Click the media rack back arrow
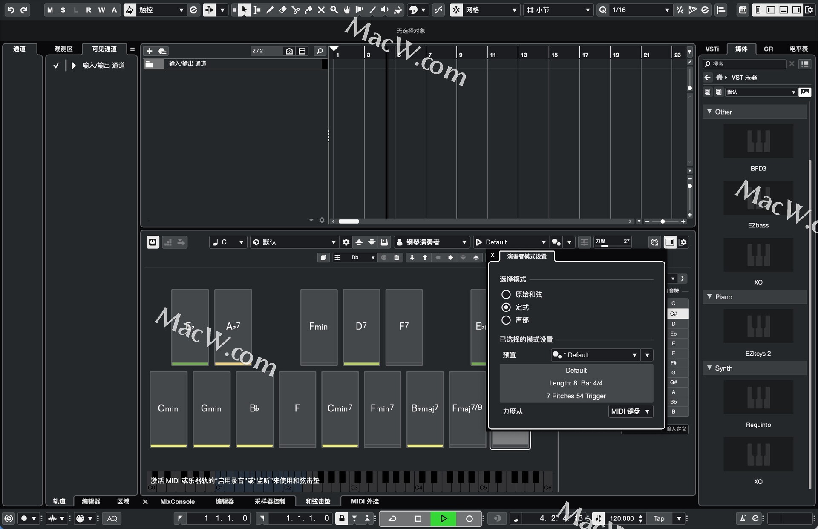 point(708,78)
